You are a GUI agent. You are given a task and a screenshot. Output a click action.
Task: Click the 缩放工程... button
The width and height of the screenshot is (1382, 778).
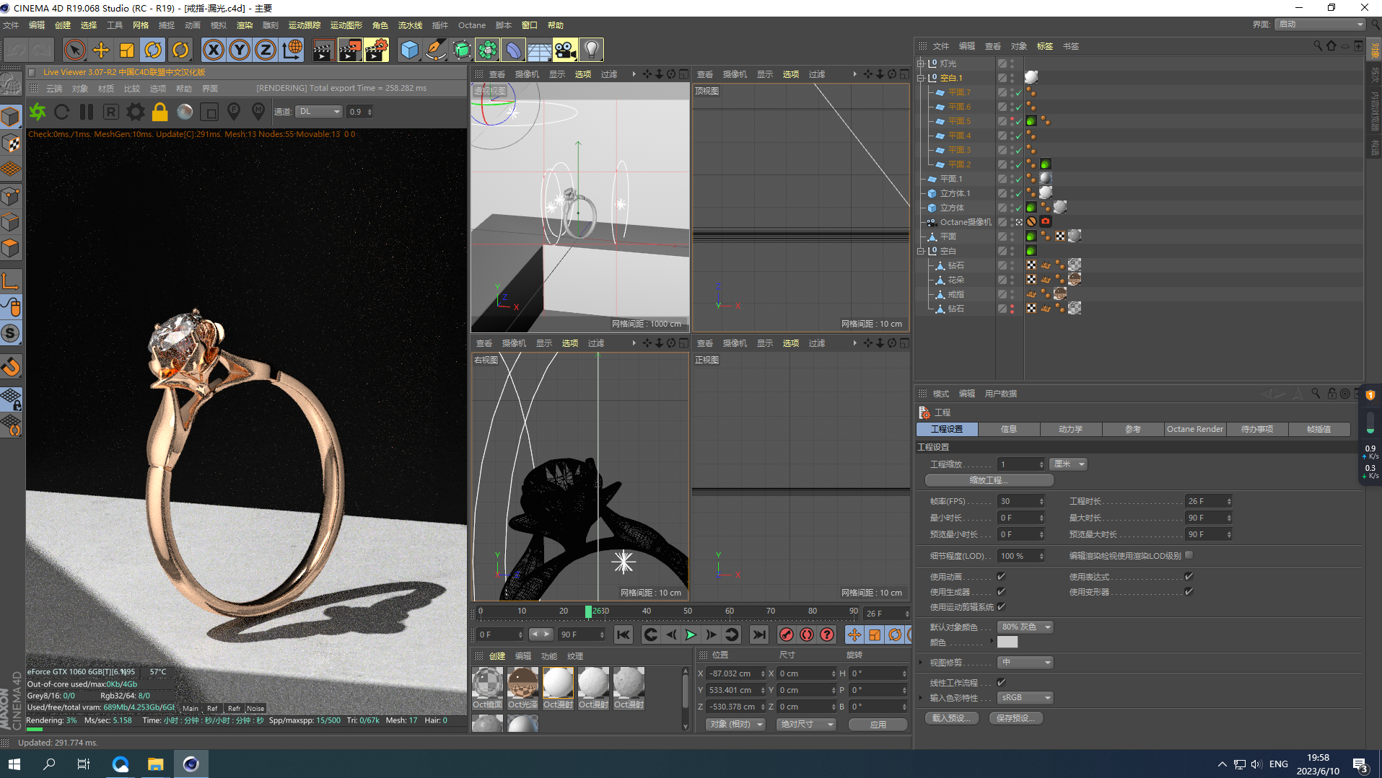tap(989, 480)
